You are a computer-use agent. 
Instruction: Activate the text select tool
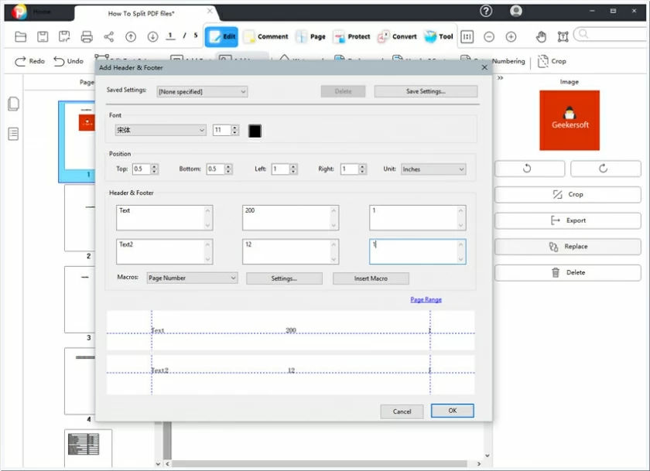click(563, 36)
